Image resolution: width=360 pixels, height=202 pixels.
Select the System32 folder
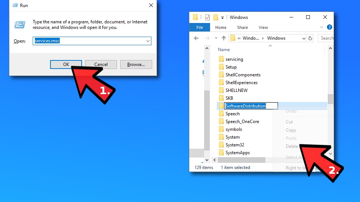(x=235, y=145)
